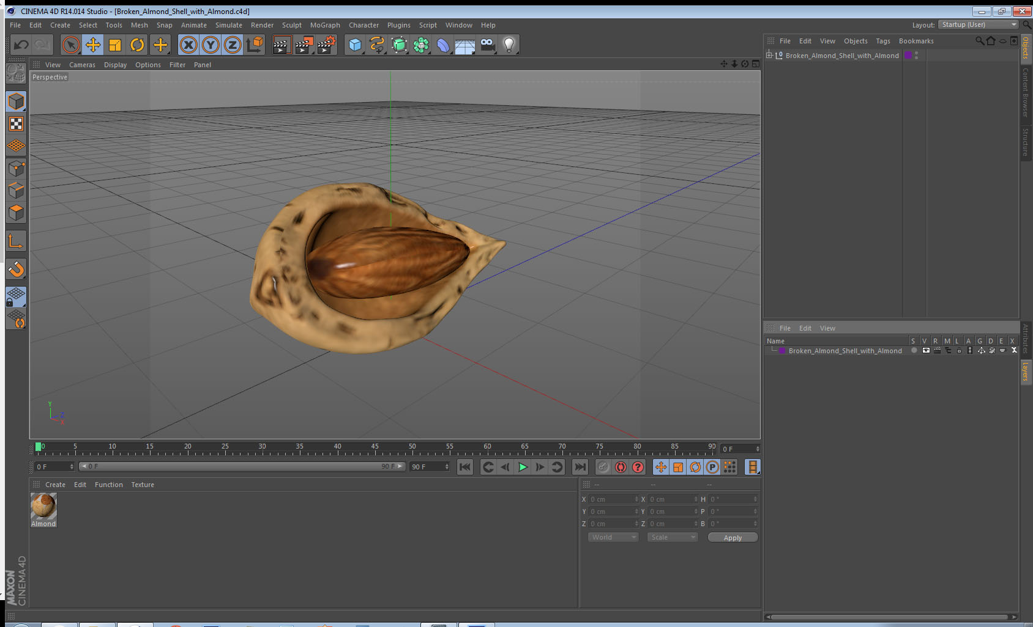The width and height of the screenshot is (1033, 627).
Task: Open the File menu in main menu bar
Action: click(15, 25)
